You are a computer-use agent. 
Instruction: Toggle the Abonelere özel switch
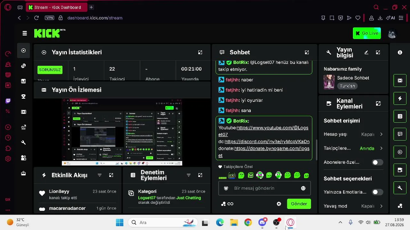377,162
